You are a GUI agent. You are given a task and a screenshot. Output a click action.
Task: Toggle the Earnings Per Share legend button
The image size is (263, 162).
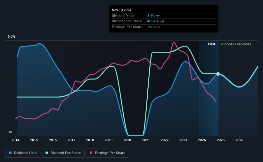pyautogui.click(x=107, y=153)
